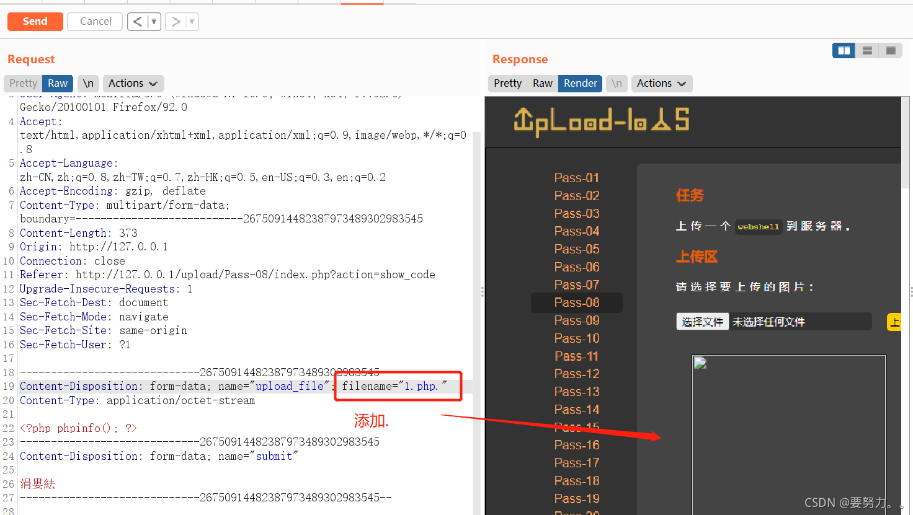Screen dimensions: 913x515
Task: Click the Content-Length: 373 header line
Action: click(x=79, y=233)
